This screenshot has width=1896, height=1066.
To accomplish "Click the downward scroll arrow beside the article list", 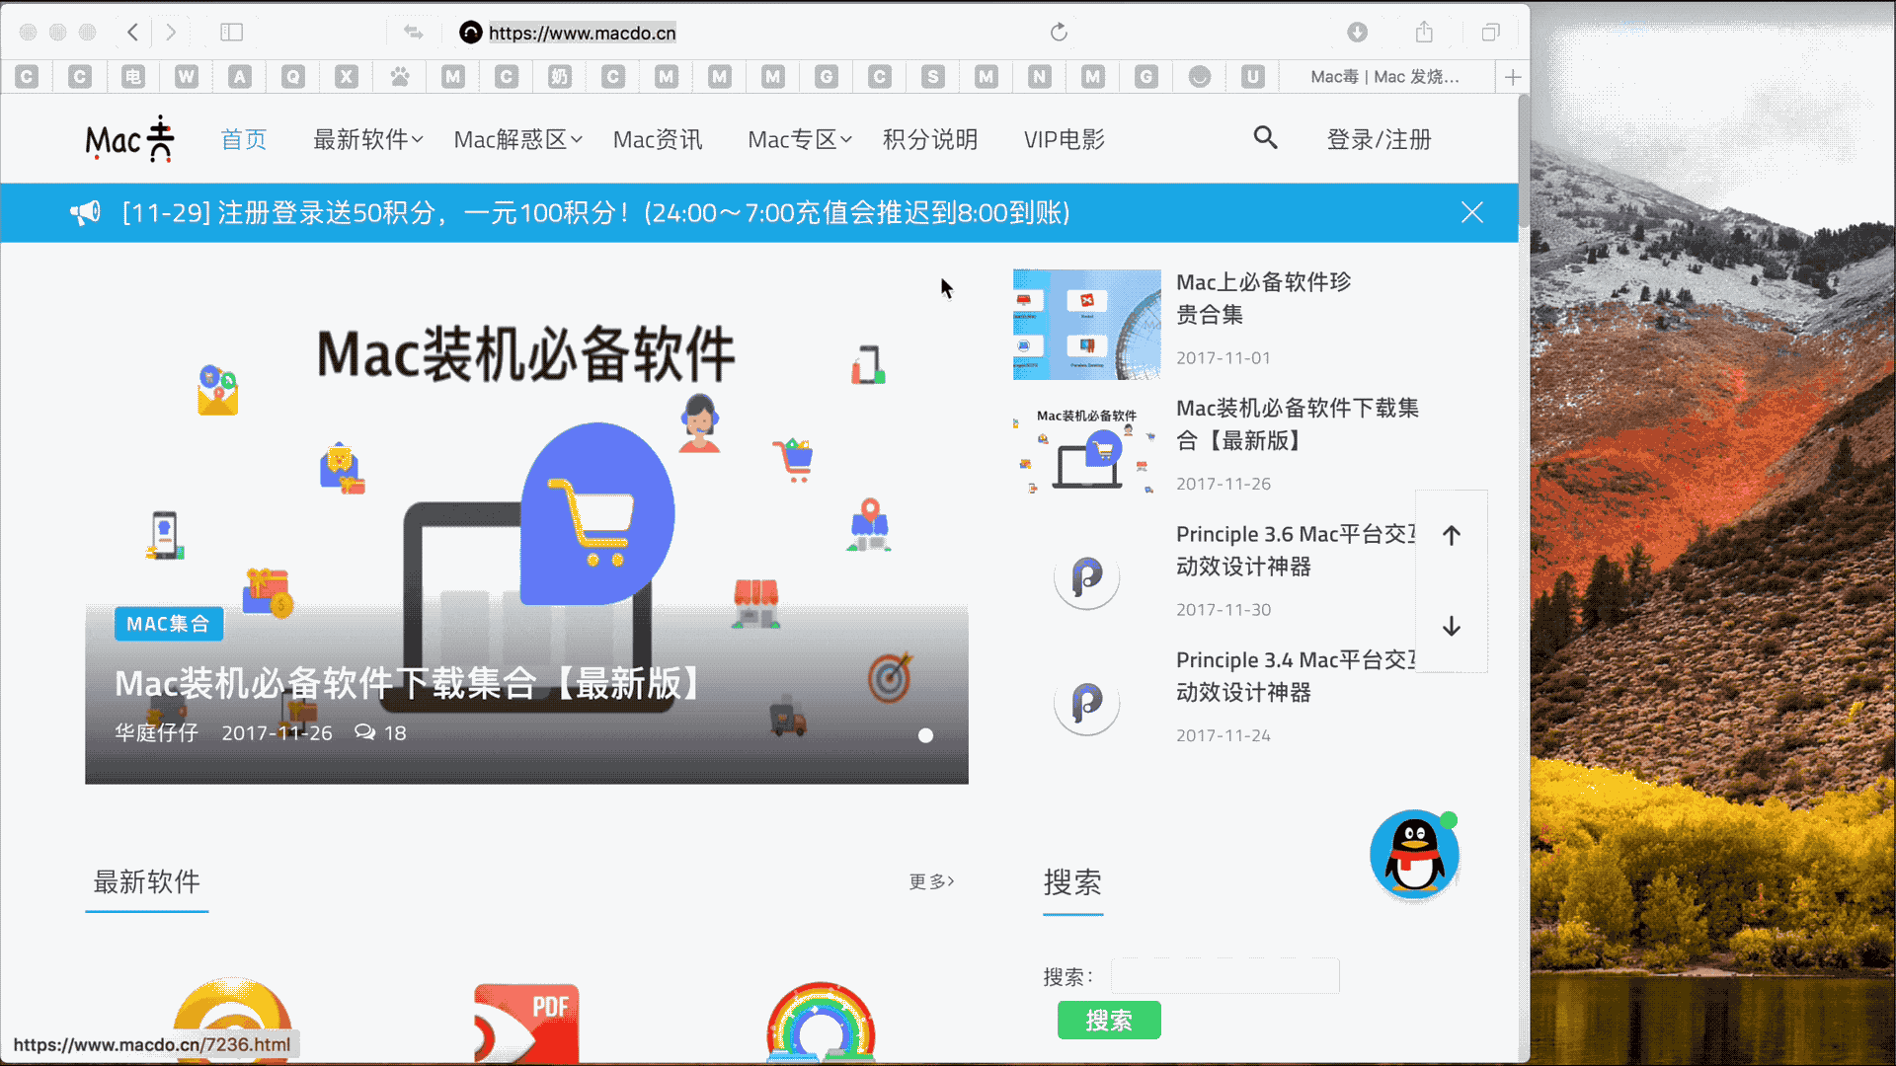I will click(1451, 627).
